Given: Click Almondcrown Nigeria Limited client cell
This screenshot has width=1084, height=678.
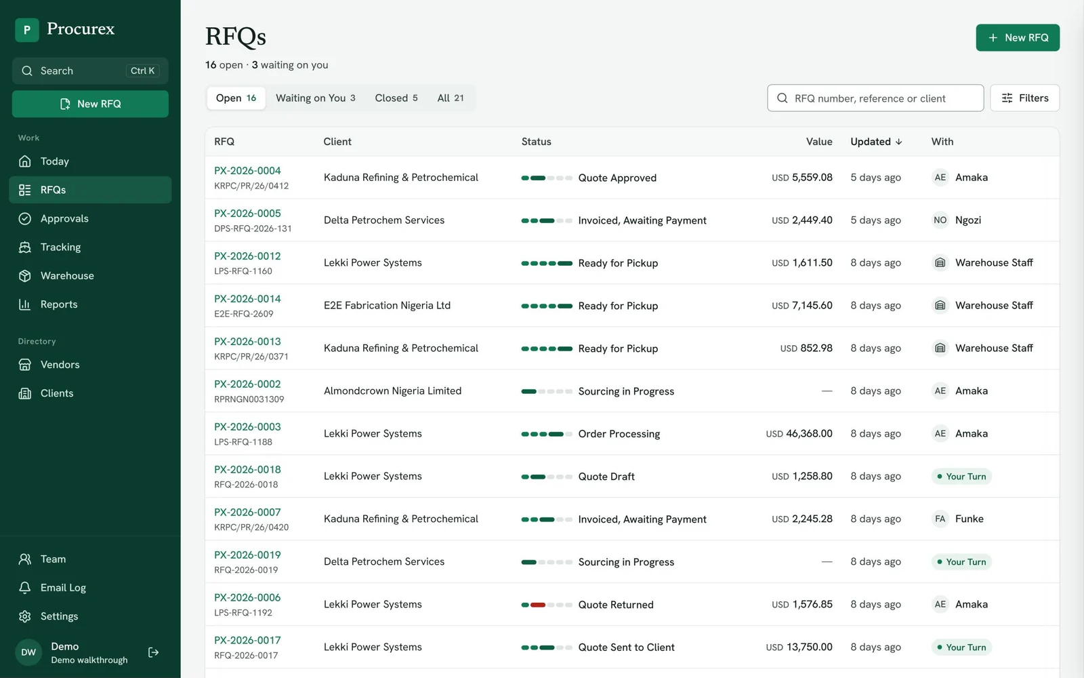Looking at the screenshot, I should pyautogui.click(x=392, y=391).
